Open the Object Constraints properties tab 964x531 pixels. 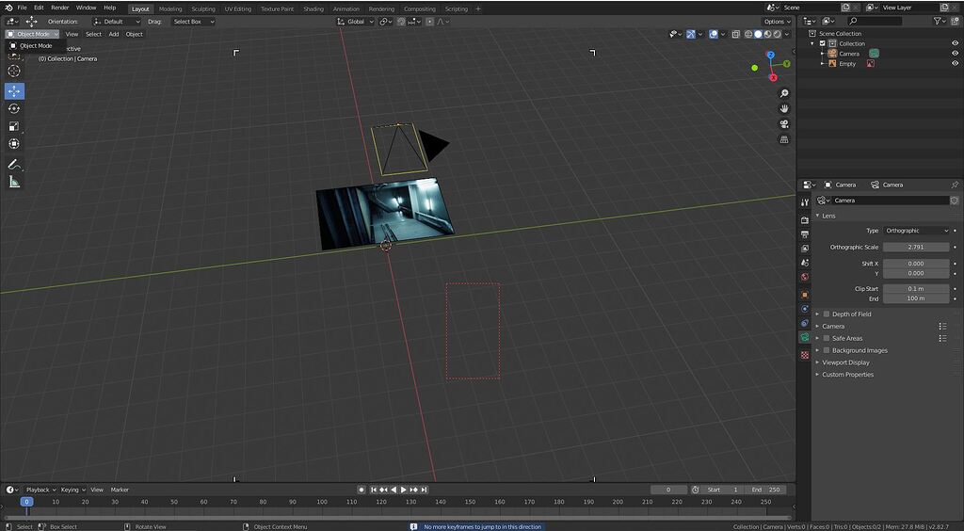(805, 323)
